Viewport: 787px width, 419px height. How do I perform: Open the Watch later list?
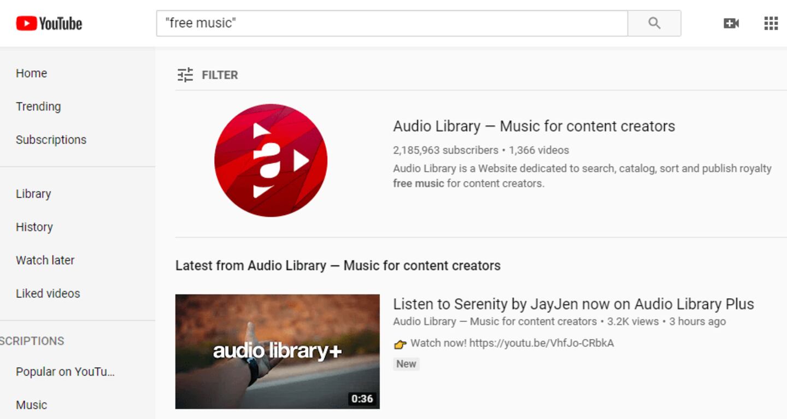[x=45, y=260]
